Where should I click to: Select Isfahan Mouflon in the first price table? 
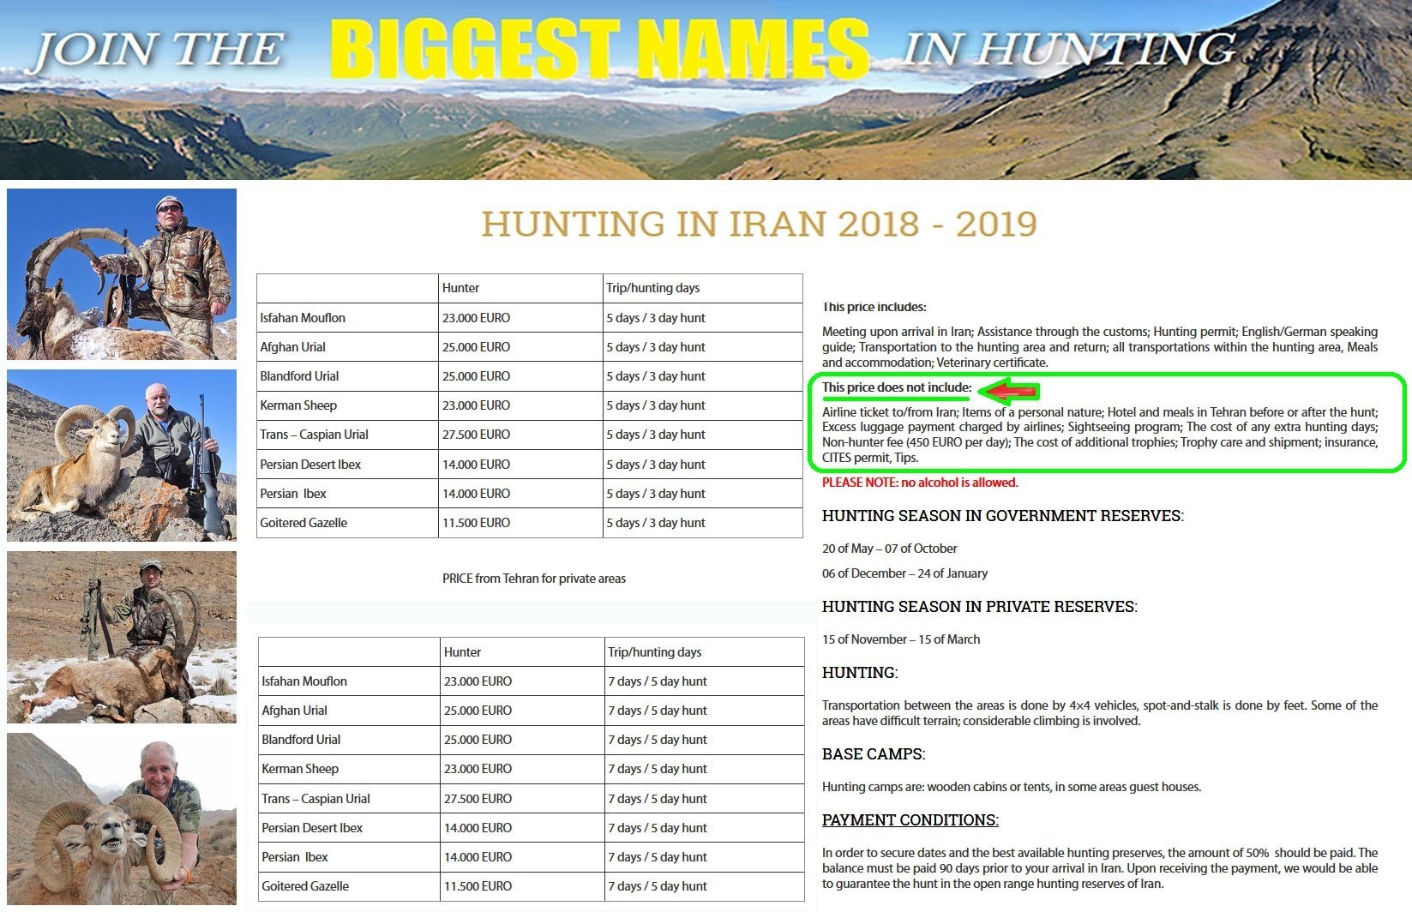click(x=303, y=318)
